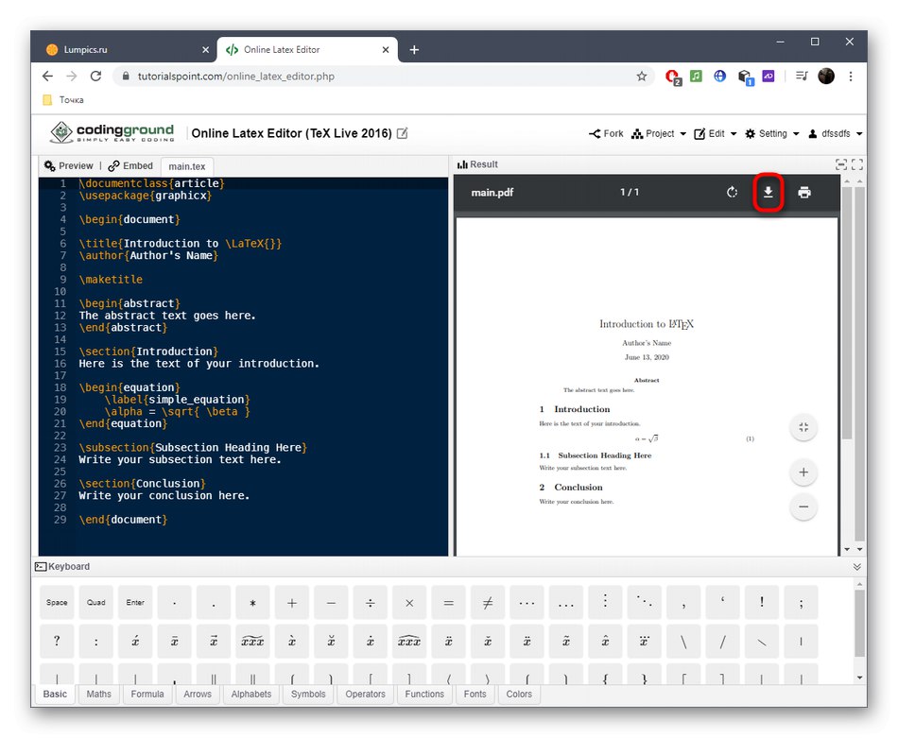Download the compiled main.pdf file
The height and width of the screenshot is (738, 898).
768,192
